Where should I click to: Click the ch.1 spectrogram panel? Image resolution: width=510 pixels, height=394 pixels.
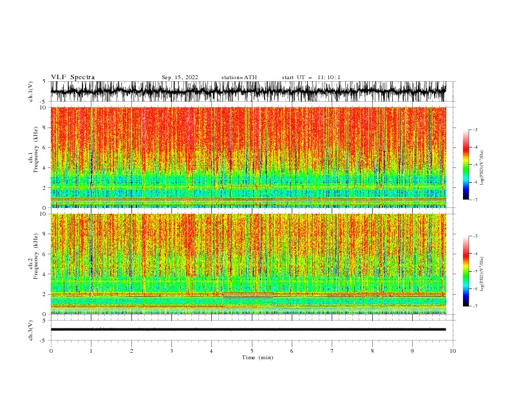coord(248,157)
